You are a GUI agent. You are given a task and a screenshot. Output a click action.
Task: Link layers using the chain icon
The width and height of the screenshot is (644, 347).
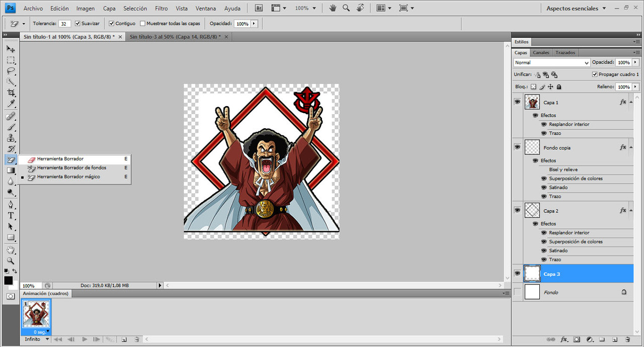[x=551, y=339]
